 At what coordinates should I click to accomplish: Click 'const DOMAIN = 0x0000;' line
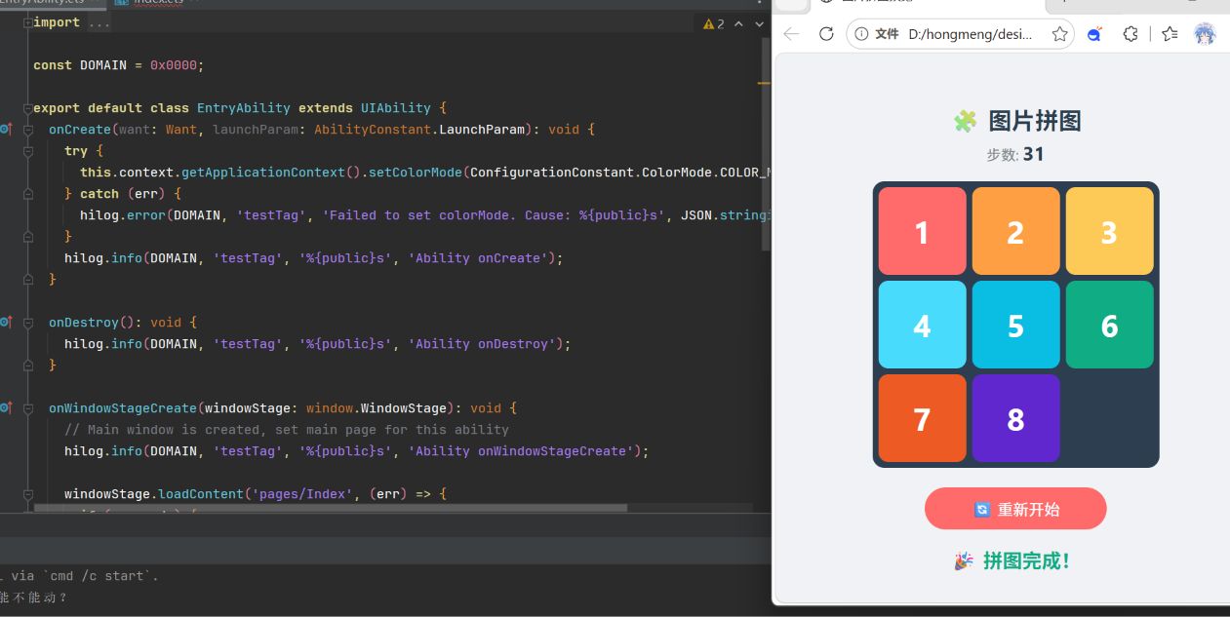119,65
